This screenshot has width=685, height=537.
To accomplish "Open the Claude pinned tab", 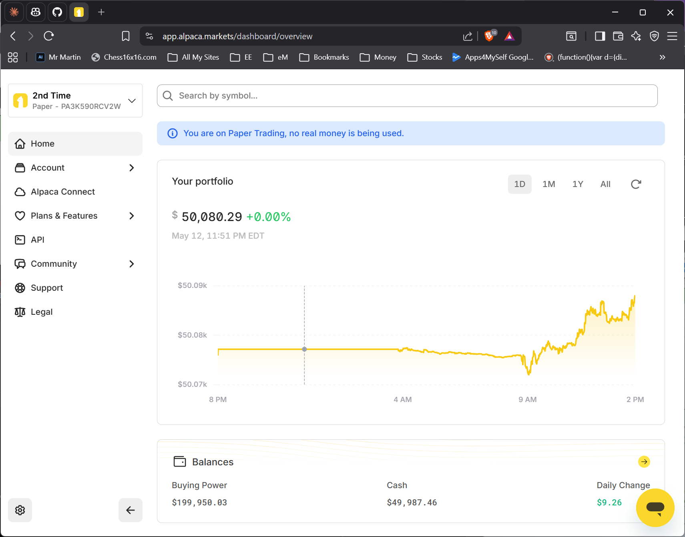I will point(14,12).
